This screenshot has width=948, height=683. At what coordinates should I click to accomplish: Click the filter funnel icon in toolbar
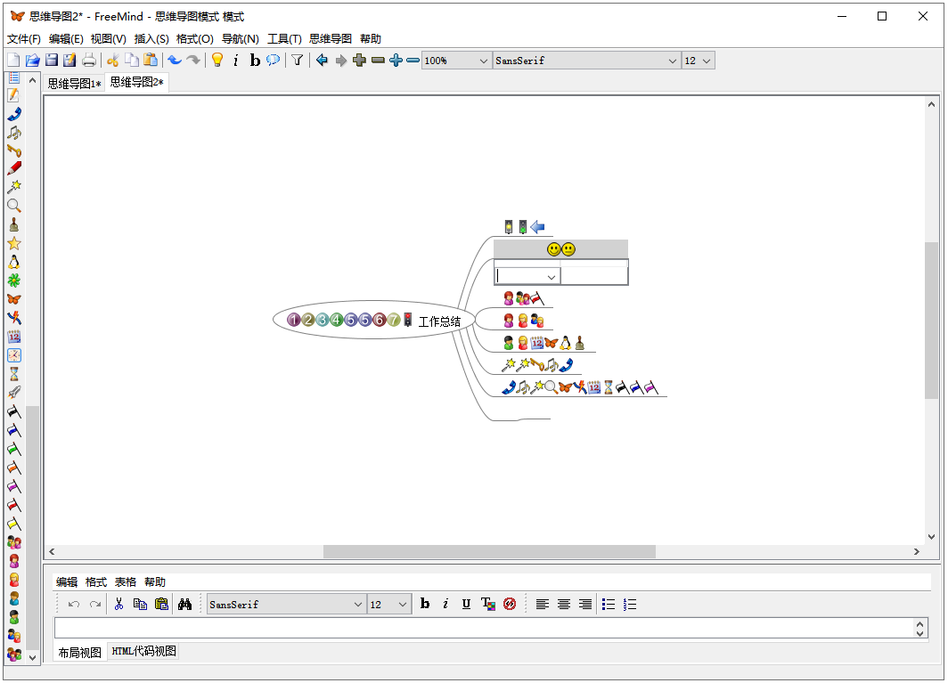(298, 61)
